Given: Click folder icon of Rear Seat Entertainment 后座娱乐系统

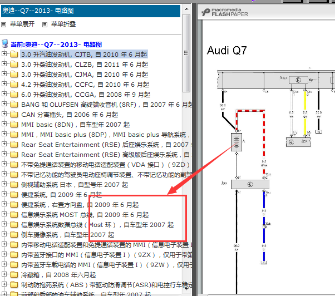Looking at the screenshot, I should click(x=14, y=145).
